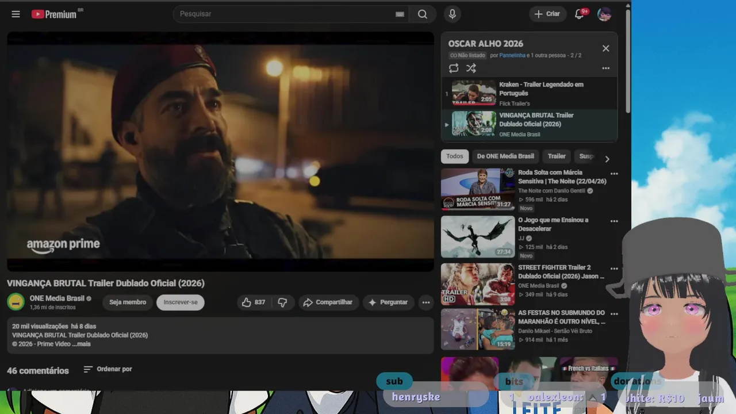
Task: Open options for AS FESTAS NO SUBMUNDO video
Action: (614, 314)
